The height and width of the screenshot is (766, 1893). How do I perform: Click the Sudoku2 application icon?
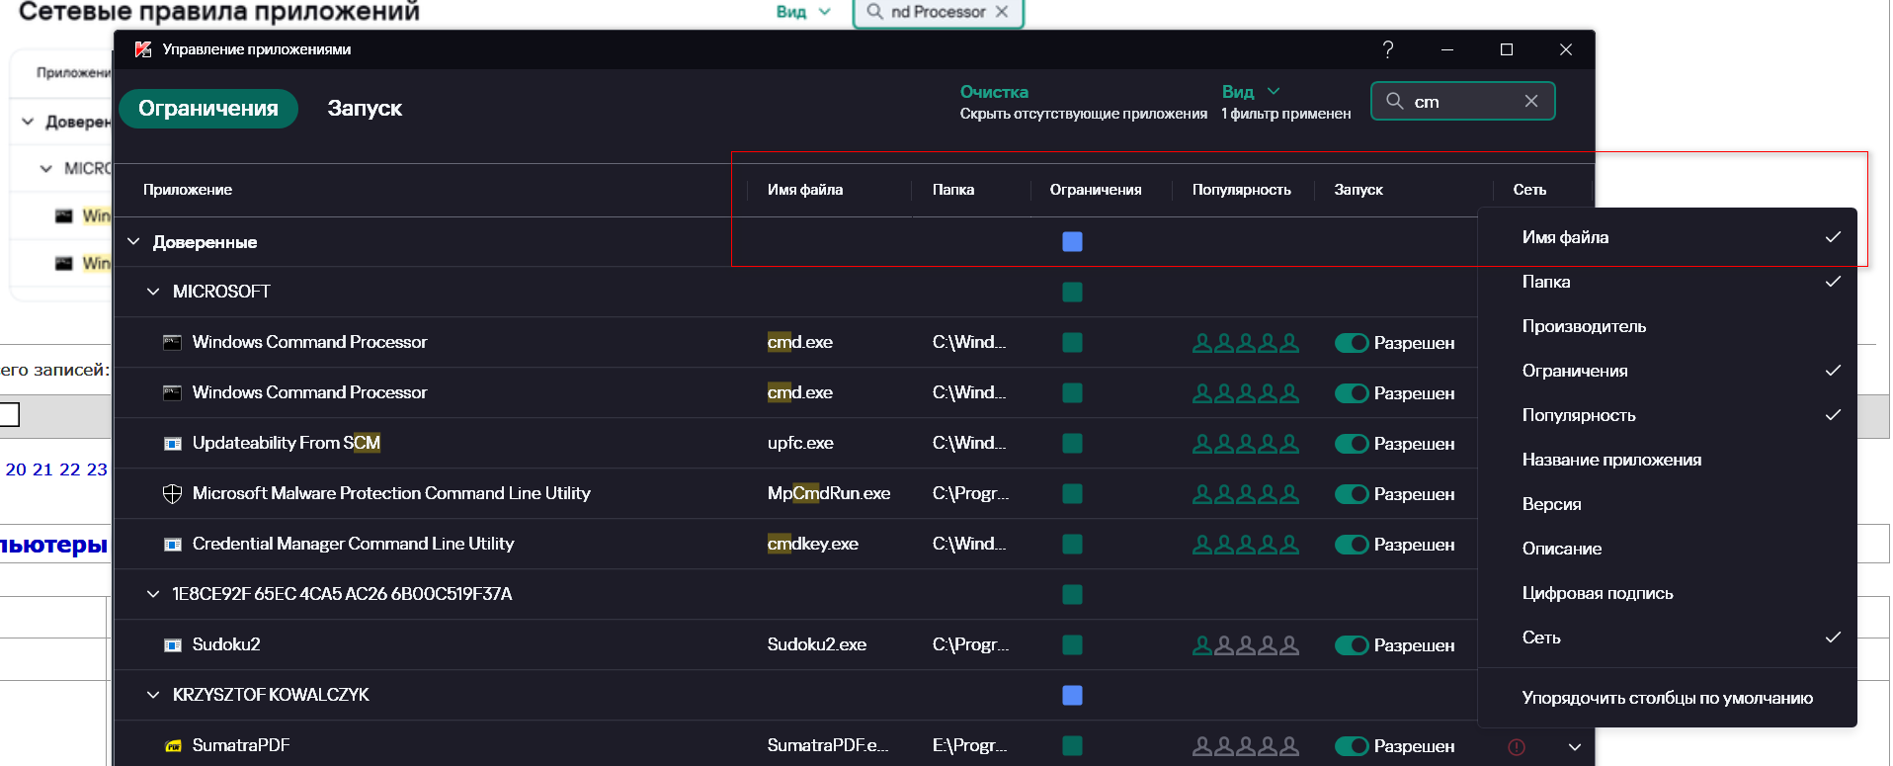click(173, 645)
